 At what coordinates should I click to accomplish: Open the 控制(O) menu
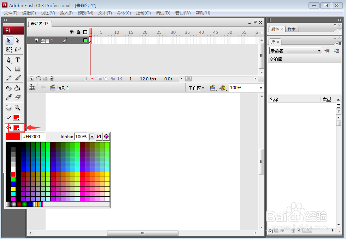(143, 13)
